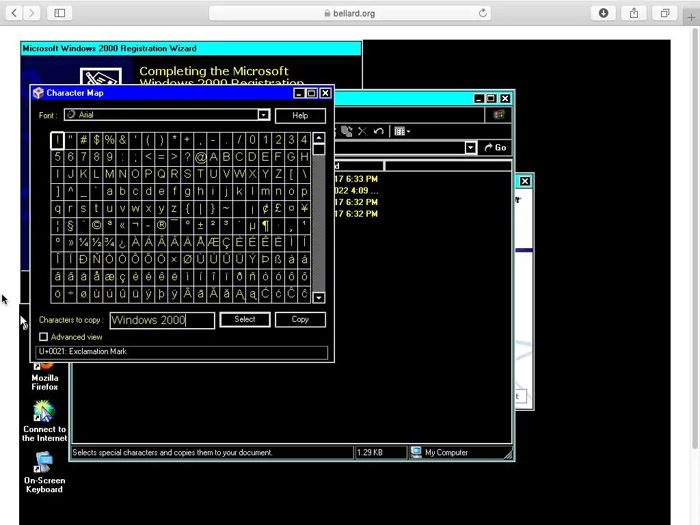Click the Copy To icon in Explorer toolbar
The height and width of the screenshot is (525, 700).
point(347,131)
